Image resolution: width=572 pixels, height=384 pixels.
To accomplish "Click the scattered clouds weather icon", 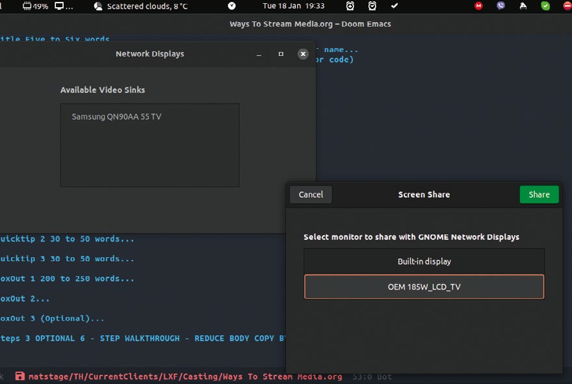I will tap(97, 6).
